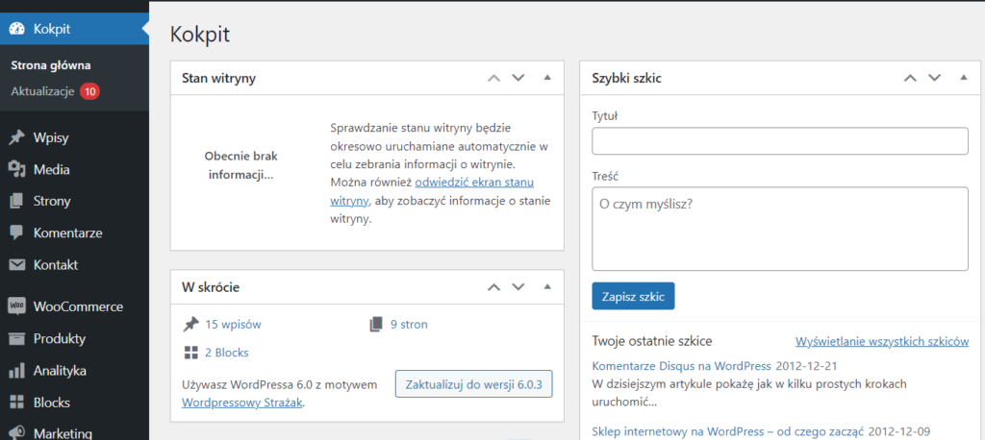The width and height of the screenshot is (985, 440).
Task: Open the Produkty menu item
Action: pos(60,339)
